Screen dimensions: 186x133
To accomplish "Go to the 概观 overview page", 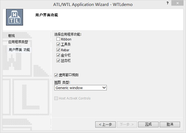I will (x=11, y=36).
